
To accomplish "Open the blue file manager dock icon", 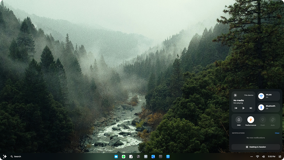I will (116, 157).
